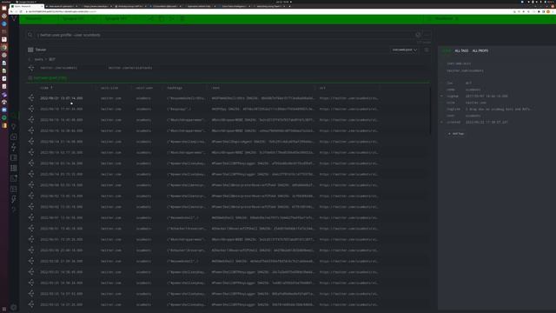556x313 pixels.
Task: Switch to the ALL TAGS tab
Action: pyautogui.click(x=461, y=50)
